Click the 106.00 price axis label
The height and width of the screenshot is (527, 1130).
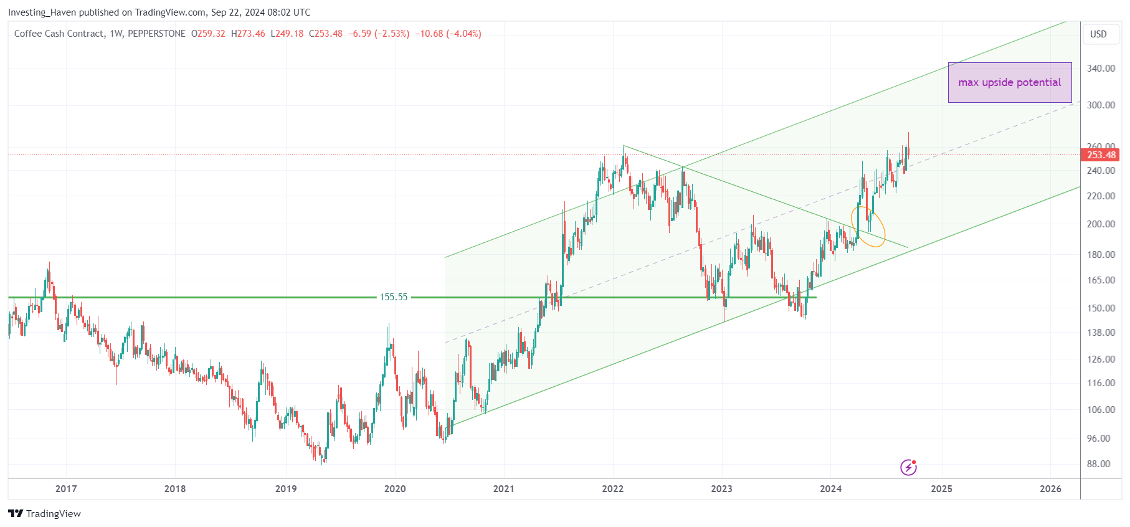point(1101,410)
